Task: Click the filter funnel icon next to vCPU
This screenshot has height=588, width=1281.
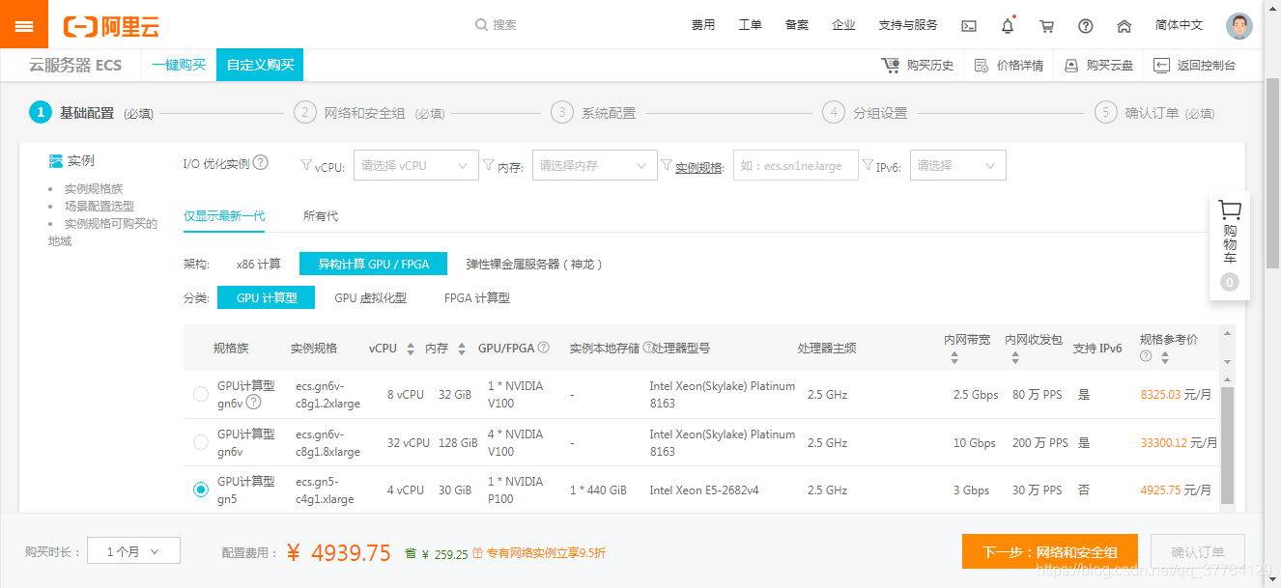Action: pos(306,165)
